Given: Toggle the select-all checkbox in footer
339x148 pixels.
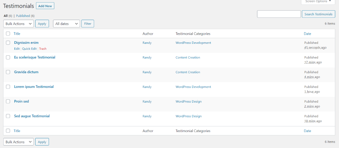Looking at the screenshot, I should pyautogui.click(x=8, y=130).
